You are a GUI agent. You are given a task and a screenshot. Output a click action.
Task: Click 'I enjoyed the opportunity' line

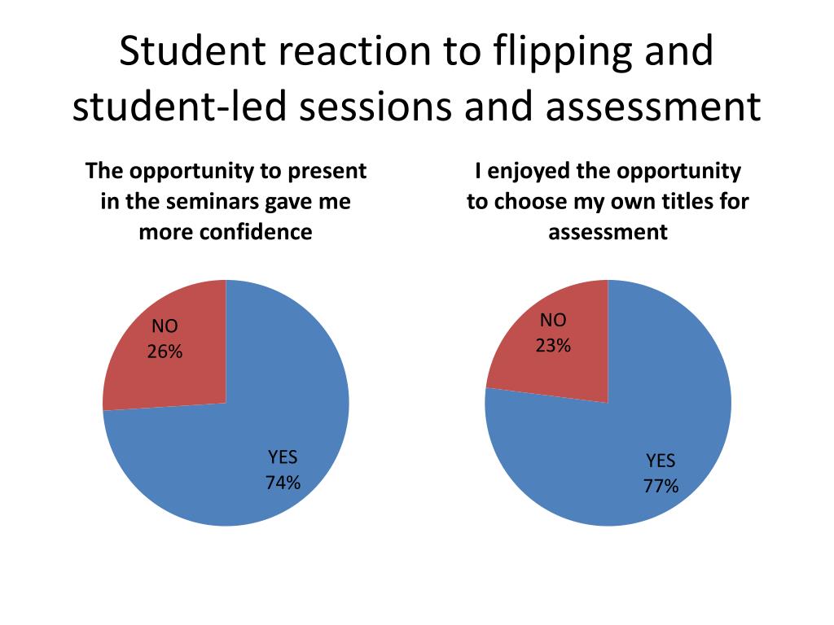(608, 171)
